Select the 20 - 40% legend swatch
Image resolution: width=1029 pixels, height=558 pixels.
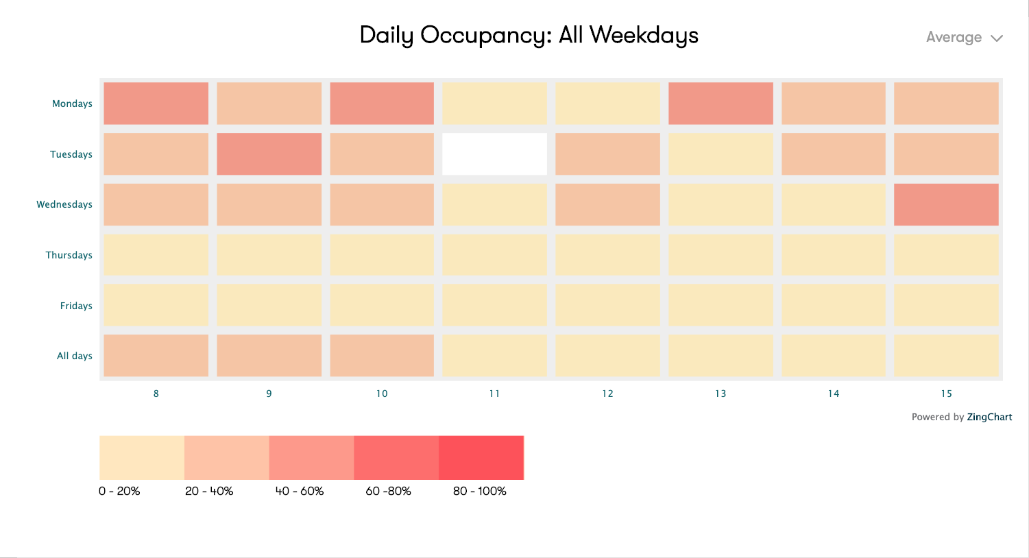click(227, 458)
